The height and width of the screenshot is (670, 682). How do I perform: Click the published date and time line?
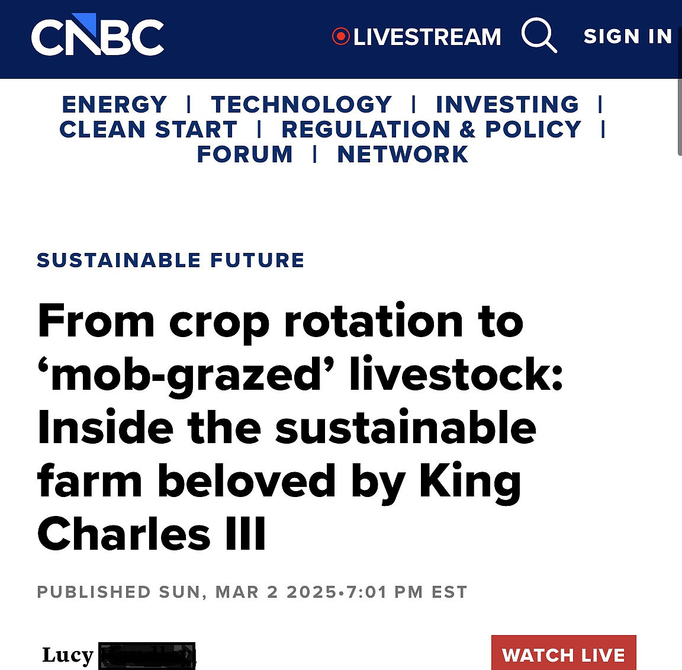pyautogui.click(x=252, y=592)
